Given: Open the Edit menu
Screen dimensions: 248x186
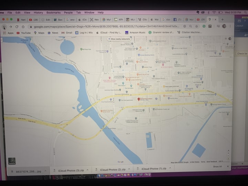Looking at the screenshot, I should click(18, 12).
